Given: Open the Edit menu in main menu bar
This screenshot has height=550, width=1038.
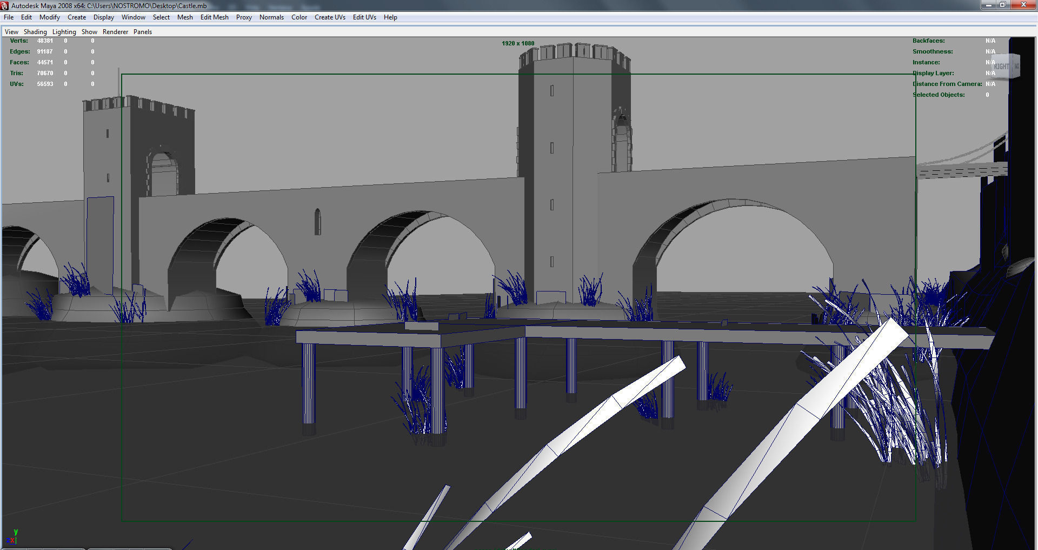Looking at the screenshot, I should point(26,17).
